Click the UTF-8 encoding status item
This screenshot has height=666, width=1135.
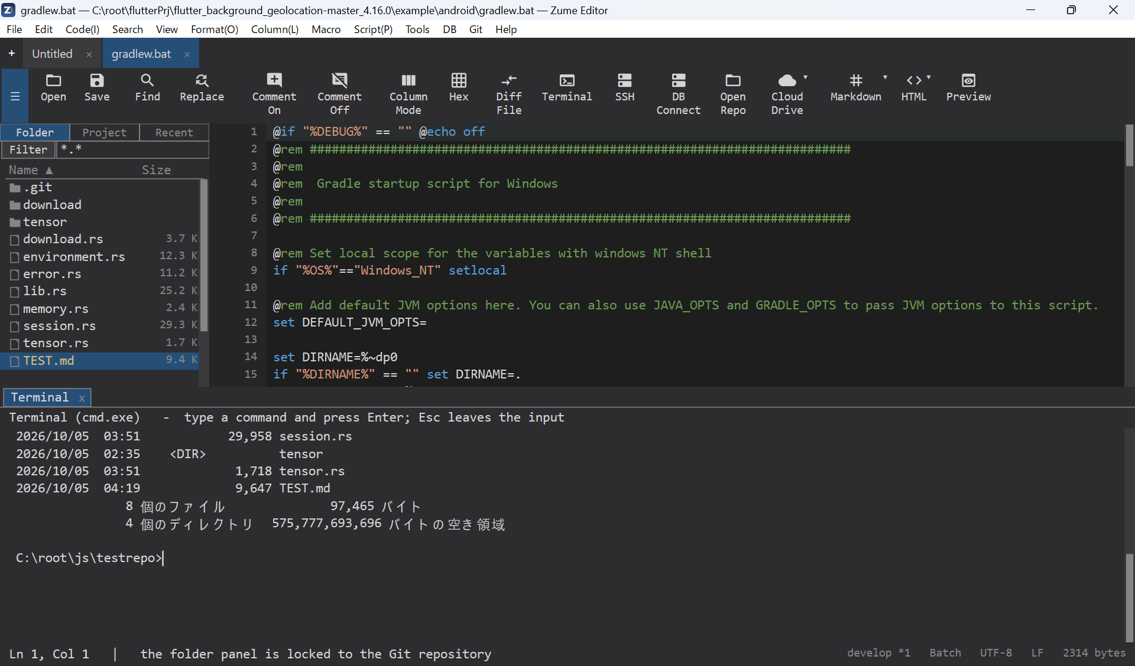(995, 653)
